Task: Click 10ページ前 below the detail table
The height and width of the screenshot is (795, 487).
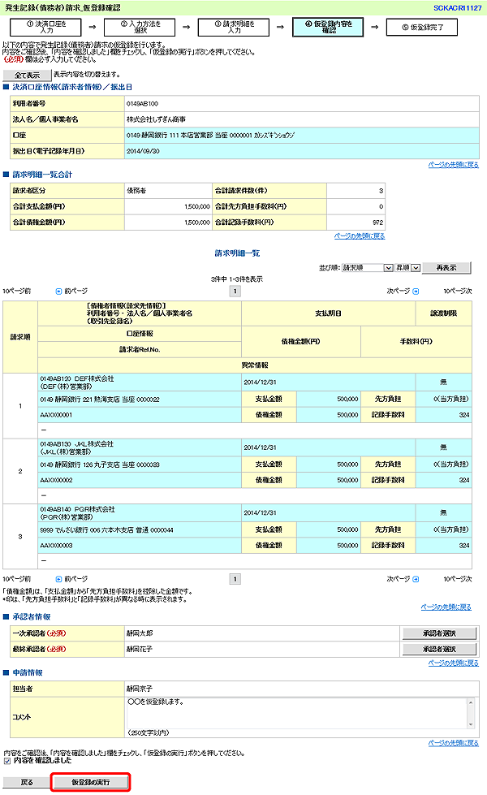Action: coord(17,579)
